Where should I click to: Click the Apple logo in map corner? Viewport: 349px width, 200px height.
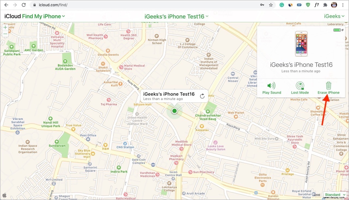coord(4,195)
